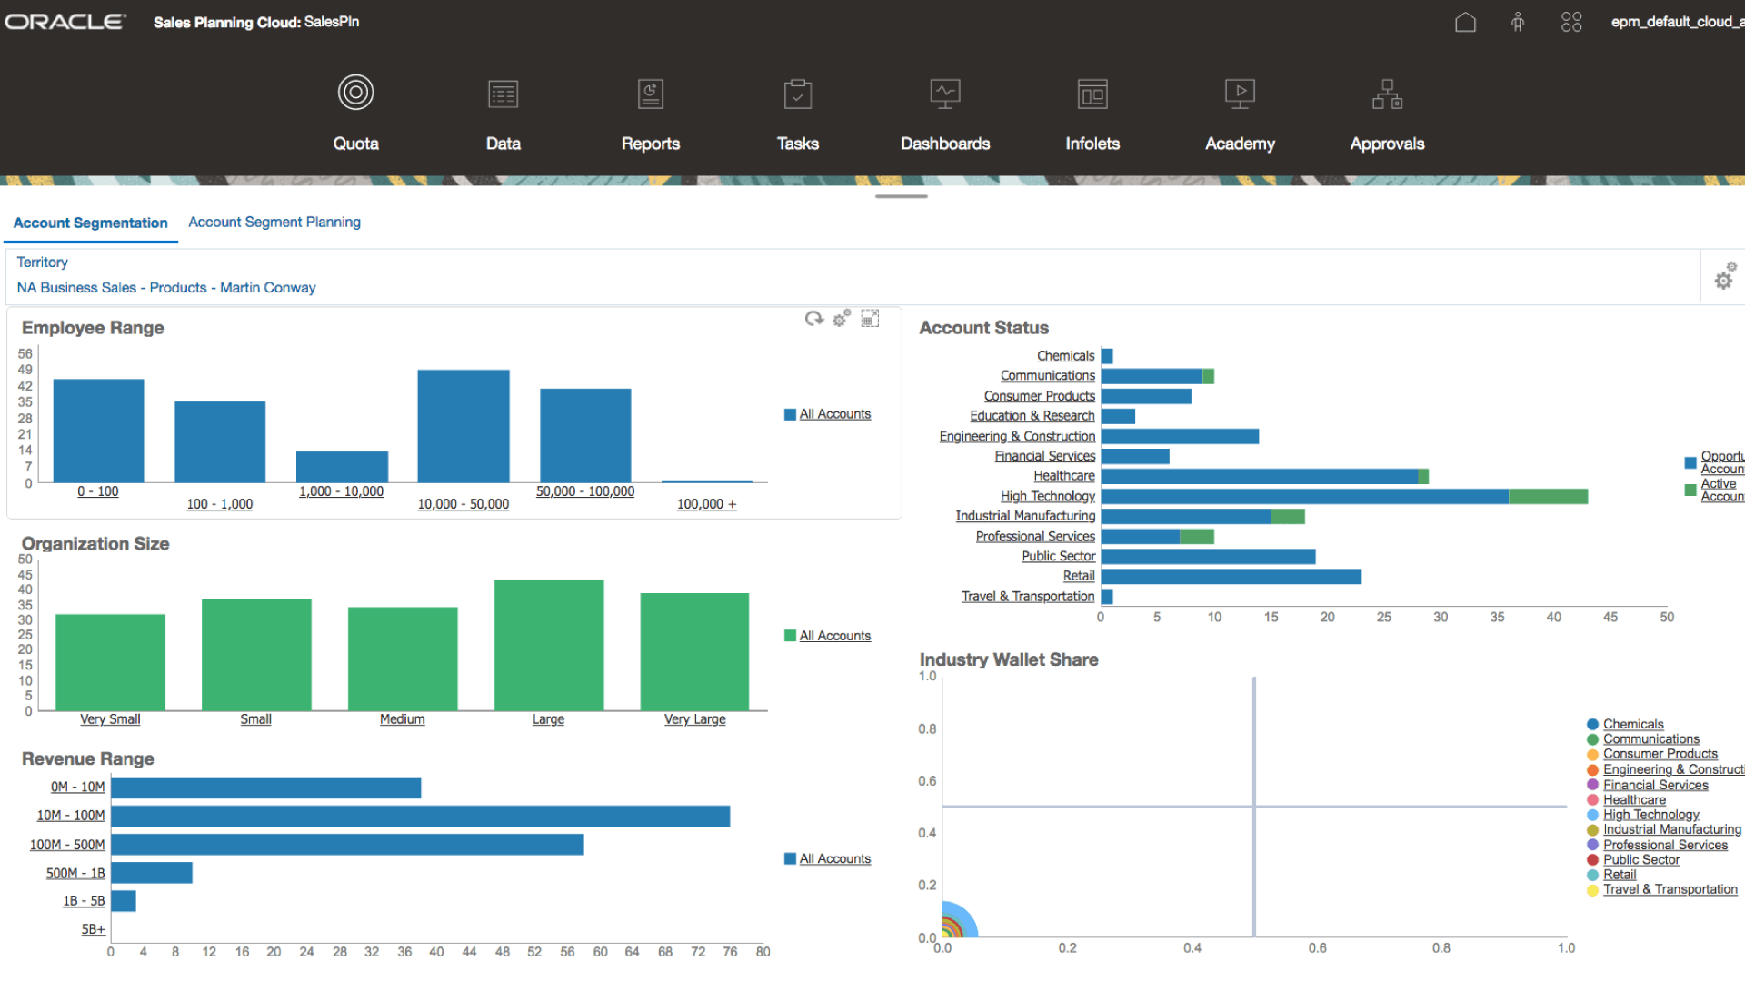Image resolution: width=1745 pixels, height=981 pixels.
Task: Maximize the Employee Range chart view
Action: (870, 318)
